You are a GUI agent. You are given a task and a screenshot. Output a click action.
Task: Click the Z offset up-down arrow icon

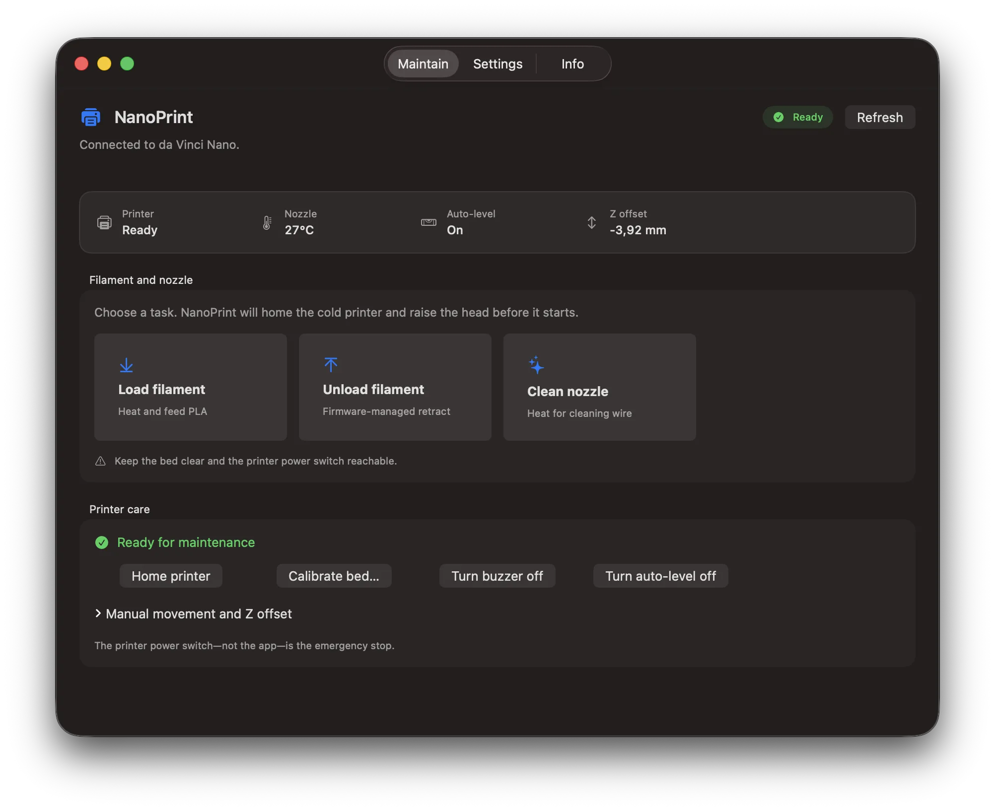[x=591, y=222]
